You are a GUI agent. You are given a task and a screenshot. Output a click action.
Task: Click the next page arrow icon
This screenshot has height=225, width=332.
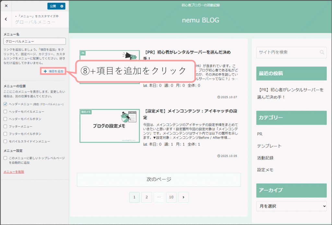coord(184,197)
